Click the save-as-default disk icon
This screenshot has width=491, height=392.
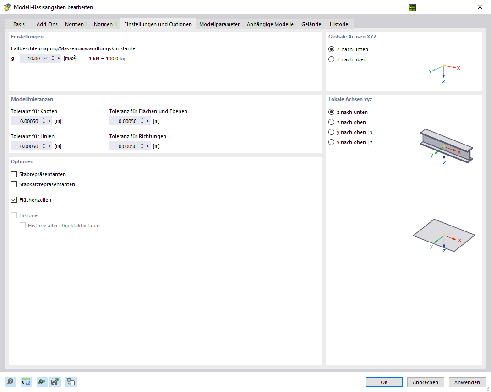[55, 381]
